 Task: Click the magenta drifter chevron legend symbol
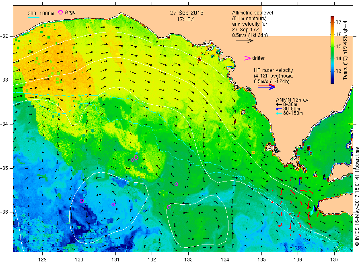(247, 58)
